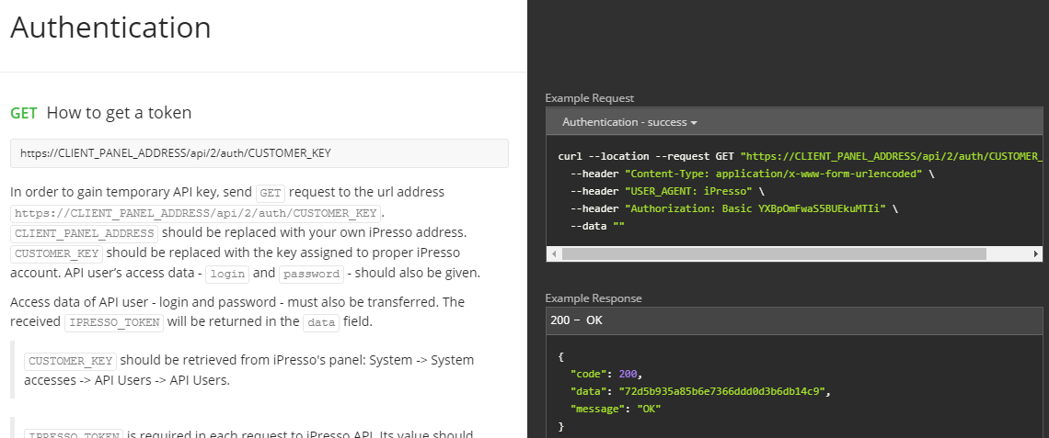Click the CUSTOMER_KEY tag in the blockquote
The width and height of the screenshot is (1049, 438).
[70, 361]
